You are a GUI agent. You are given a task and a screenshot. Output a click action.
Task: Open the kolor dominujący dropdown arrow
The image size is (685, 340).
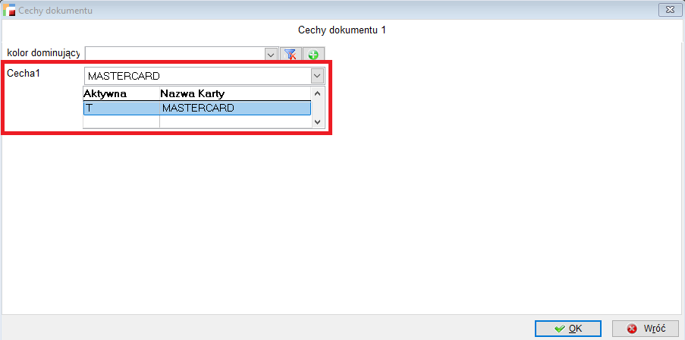coord(271,54)
